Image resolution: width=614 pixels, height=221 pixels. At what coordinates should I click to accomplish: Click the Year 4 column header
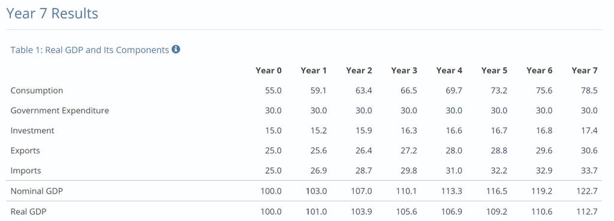click(449, 70)
